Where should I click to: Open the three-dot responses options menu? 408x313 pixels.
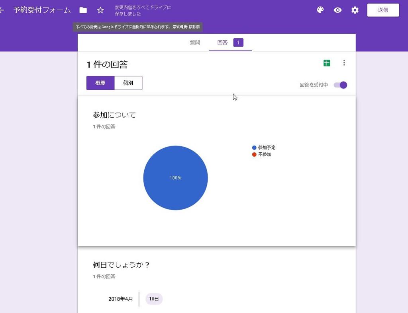coord(344,63)
